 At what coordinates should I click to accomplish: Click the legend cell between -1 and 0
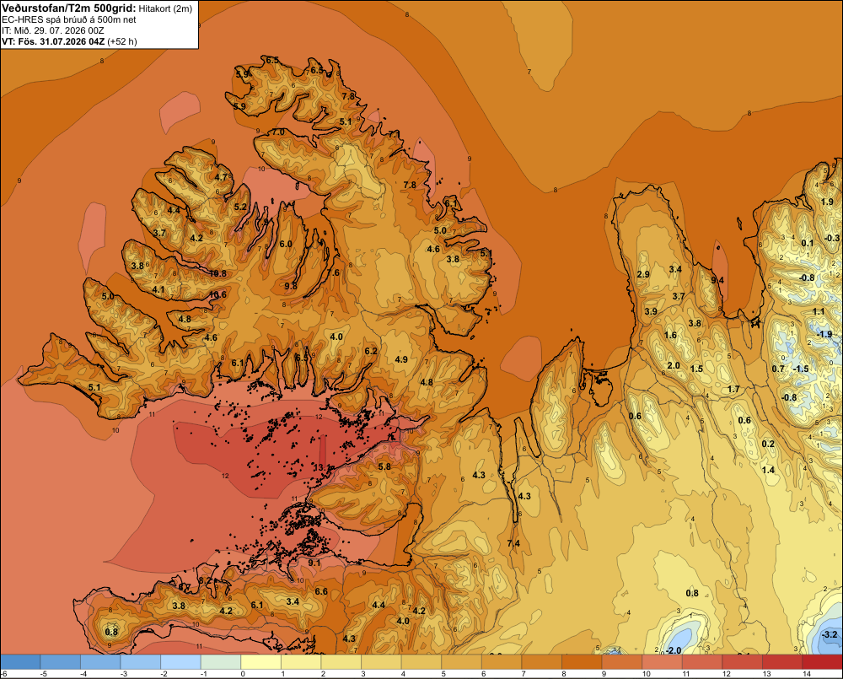point(221,661)
